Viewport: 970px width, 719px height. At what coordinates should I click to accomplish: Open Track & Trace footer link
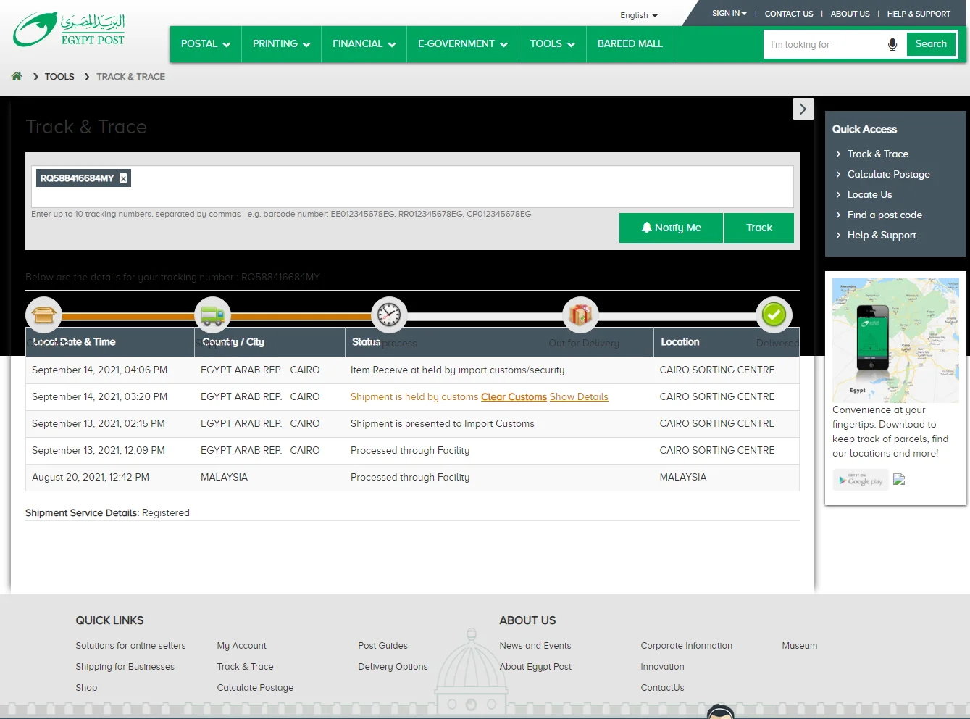245,667
